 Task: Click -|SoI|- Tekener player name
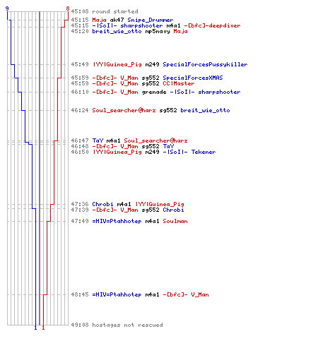click(189, 152)
